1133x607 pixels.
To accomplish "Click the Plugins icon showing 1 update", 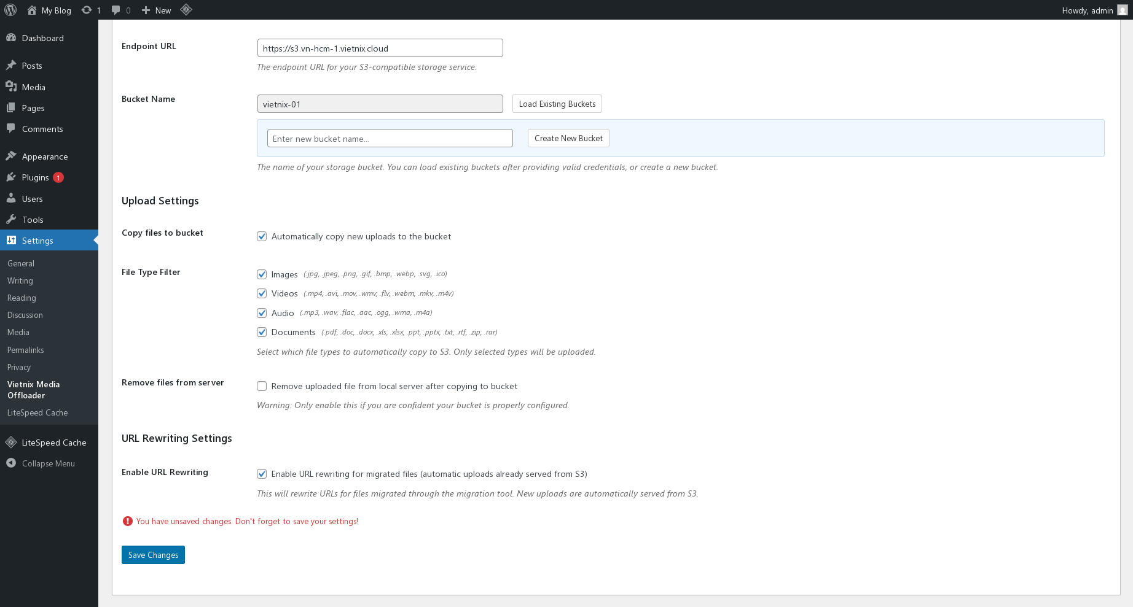I will click(x=12, y=177).
